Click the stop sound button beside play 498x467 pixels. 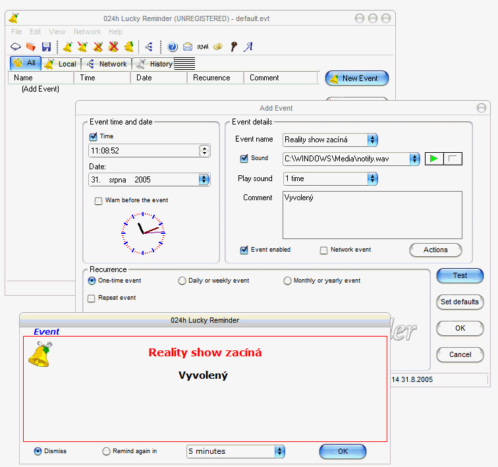(x=453, y=159)
